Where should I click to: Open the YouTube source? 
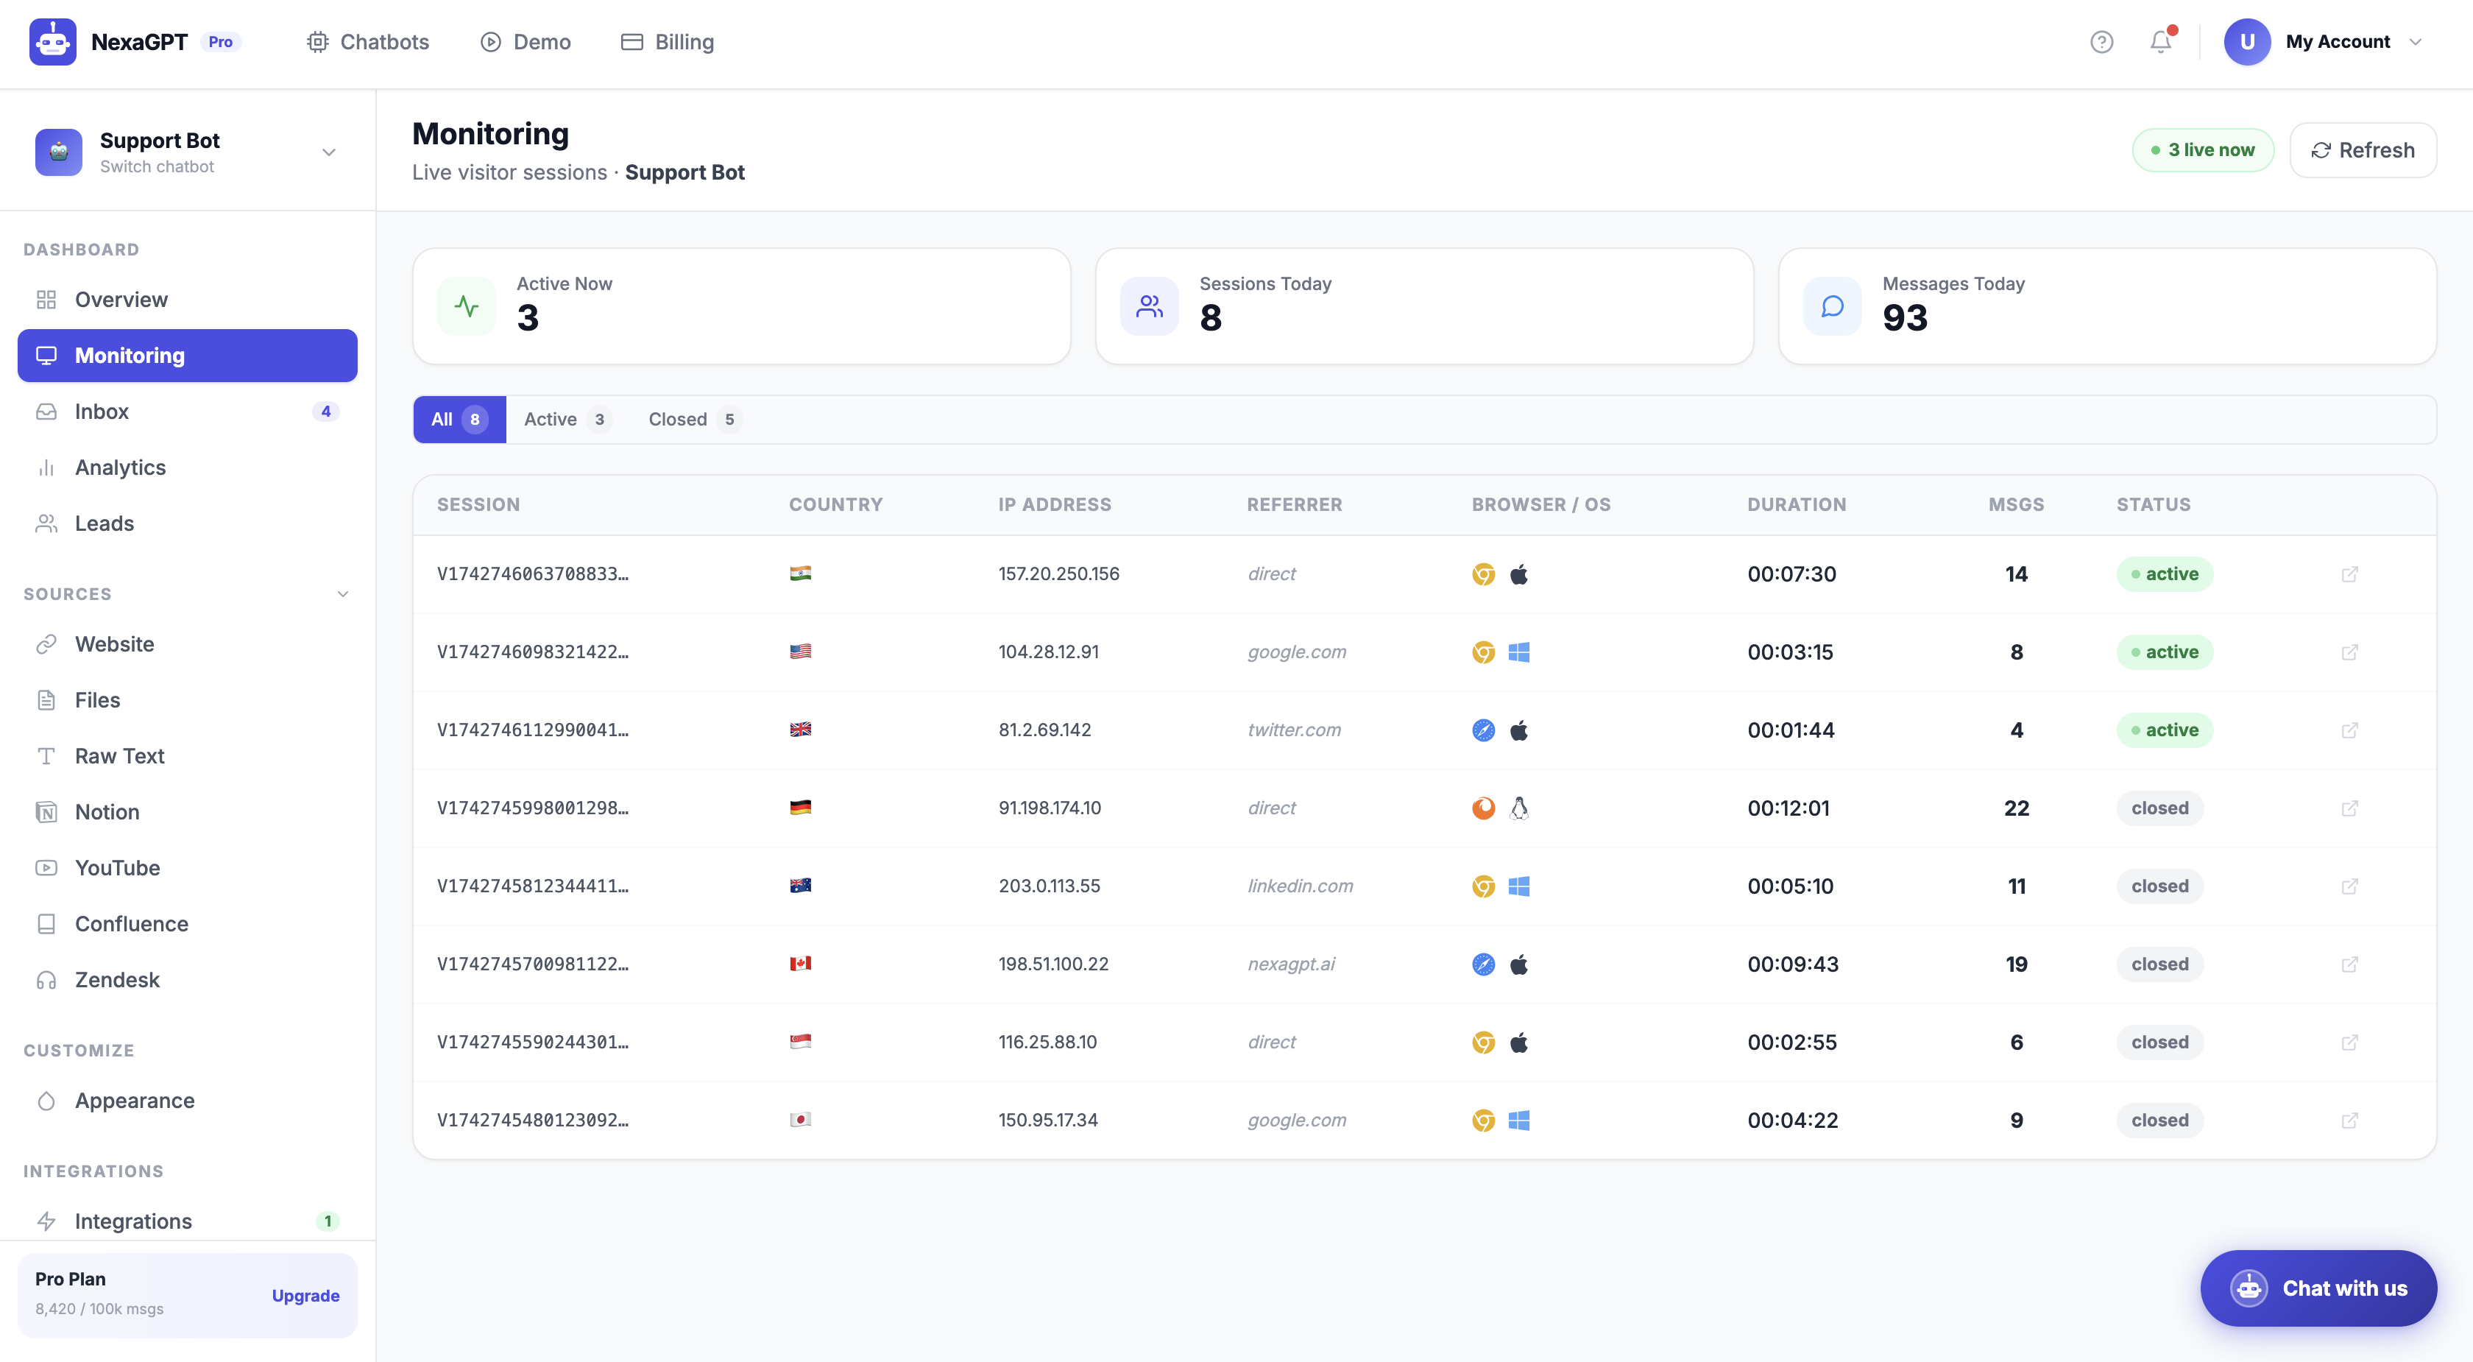[187, 868]
